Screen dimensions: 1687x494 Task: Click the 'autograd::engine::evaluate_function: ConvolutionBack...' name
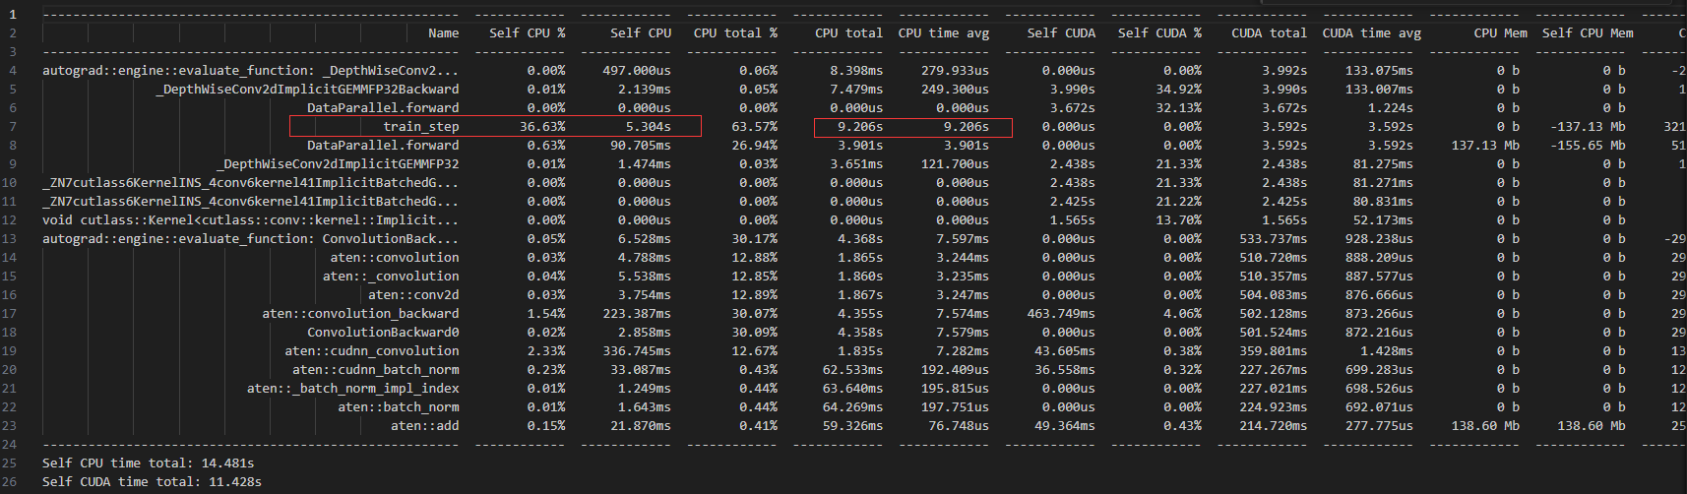click(x=250, y=238)
